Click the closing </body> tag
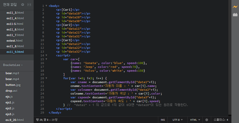 (55, 113)
